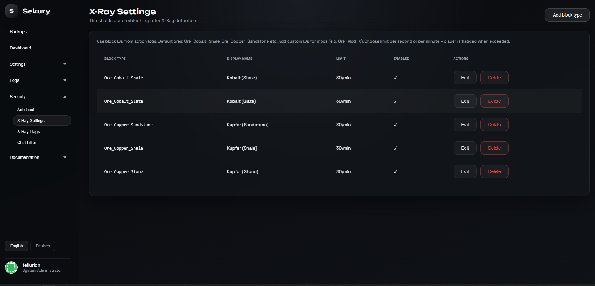
Task: Expand the Settings sidebar menu
Action: [38, 64]
